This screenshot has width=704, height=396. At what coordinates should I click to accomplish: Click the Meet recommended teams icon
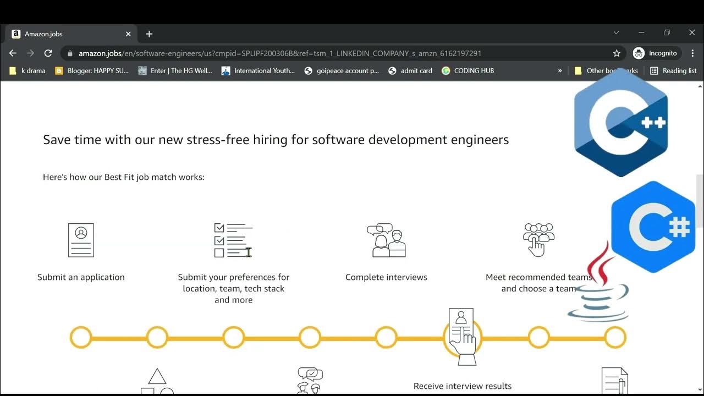pyautogui.click(x=539, y=240)
